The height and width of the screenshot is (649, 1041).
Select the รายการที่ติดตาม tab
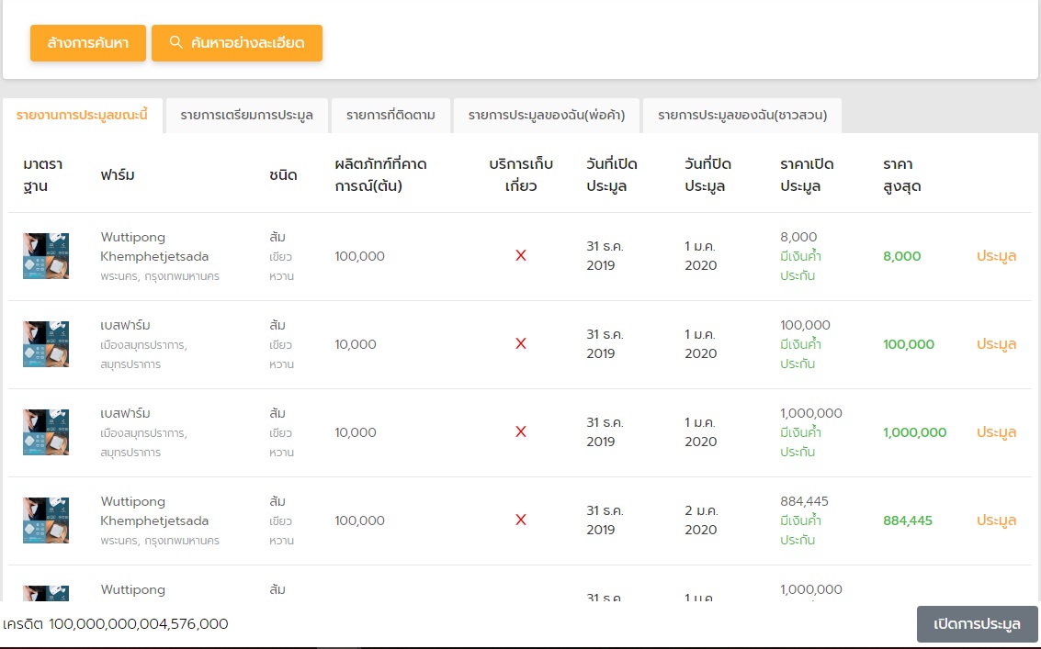click(x=390, y=116)
